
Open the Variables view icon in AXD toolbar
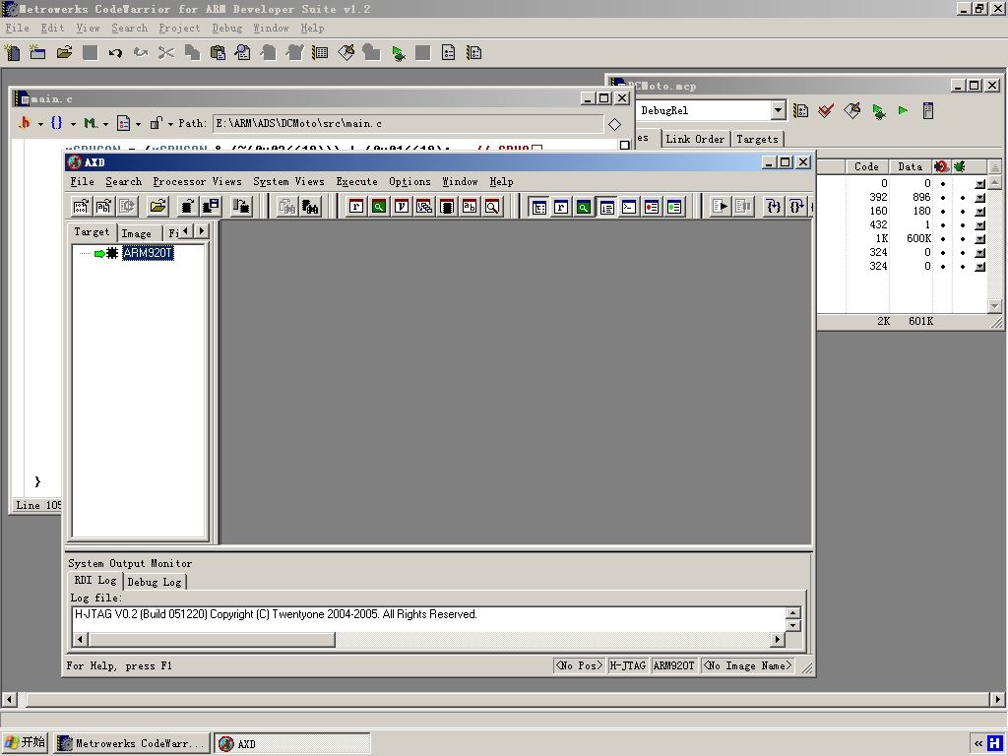point(402,207)
